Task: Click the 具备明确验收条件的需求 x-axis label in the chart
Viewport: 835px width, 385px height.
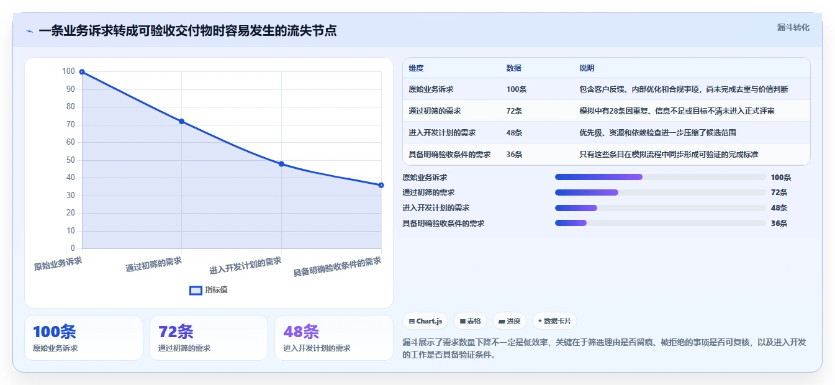Action: pyautogui.click(x=337, y=267)
